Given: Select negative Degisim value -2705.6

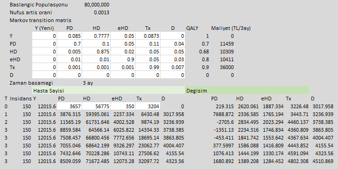Looking at the screenshot, I should [x=225, y=122].
